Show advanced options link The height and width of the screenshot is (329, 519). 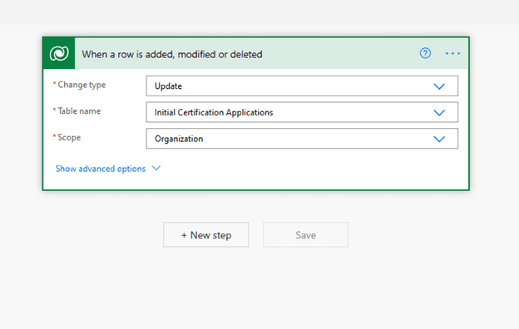pyautogui.click(x=101, y=169)
